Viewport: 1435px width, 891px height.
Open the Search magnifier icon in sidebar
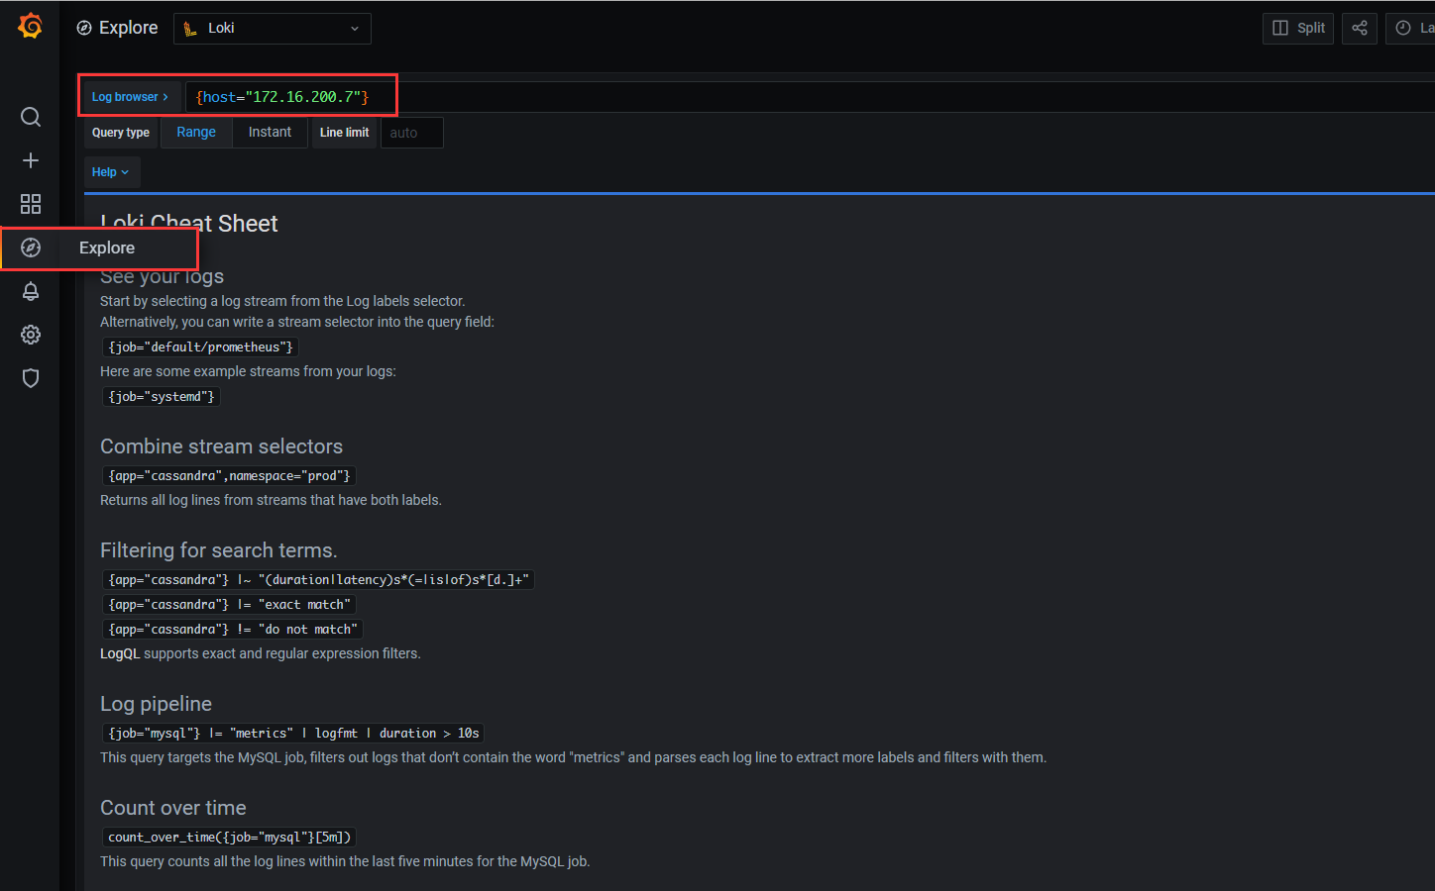click(x=31, y=117)
